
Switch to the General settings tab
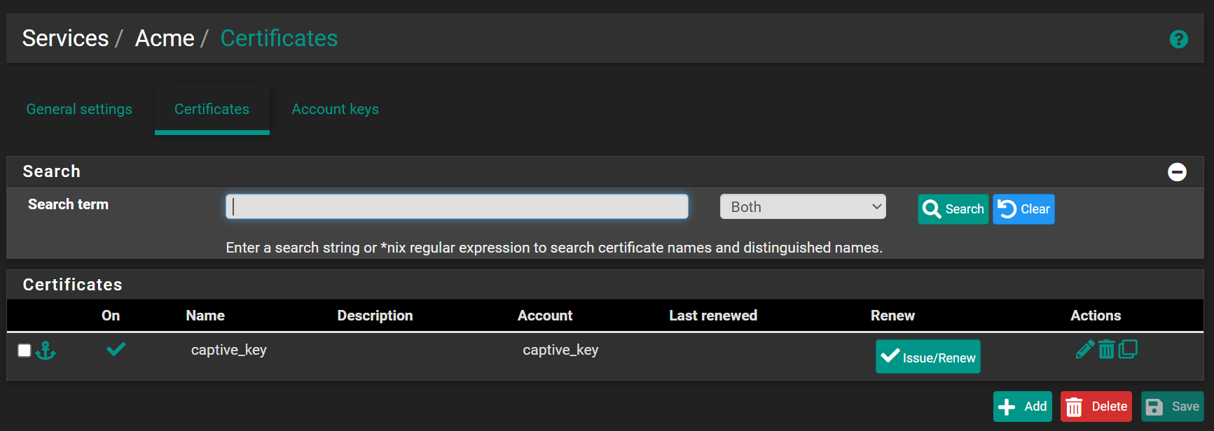click(x=79, y=109)
